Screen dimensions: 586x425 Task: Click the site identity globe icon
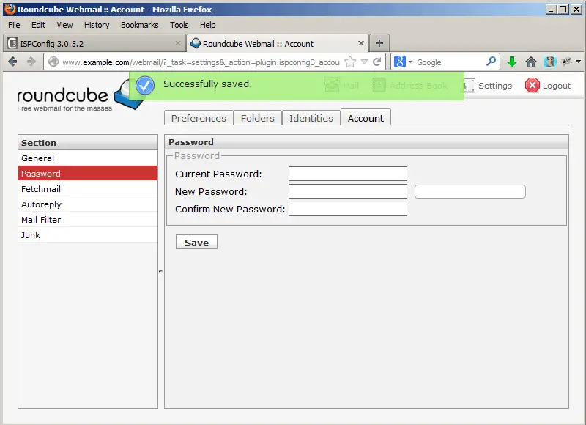(53, 62)
